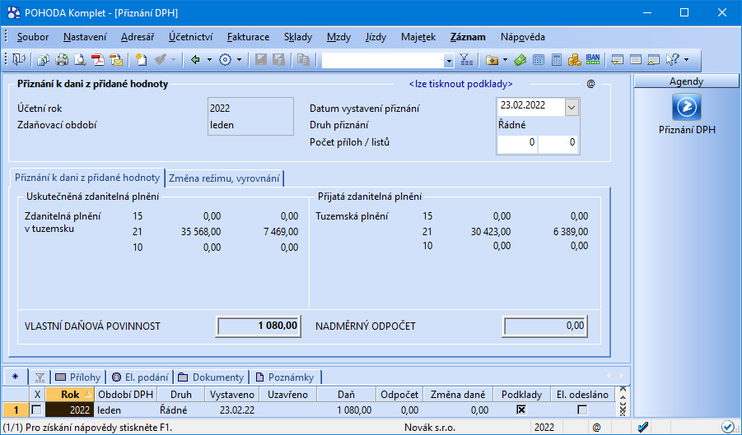
Task: Click panel icon with yellow down arrow
Action: pyautogui.click(x=617, y=60)
